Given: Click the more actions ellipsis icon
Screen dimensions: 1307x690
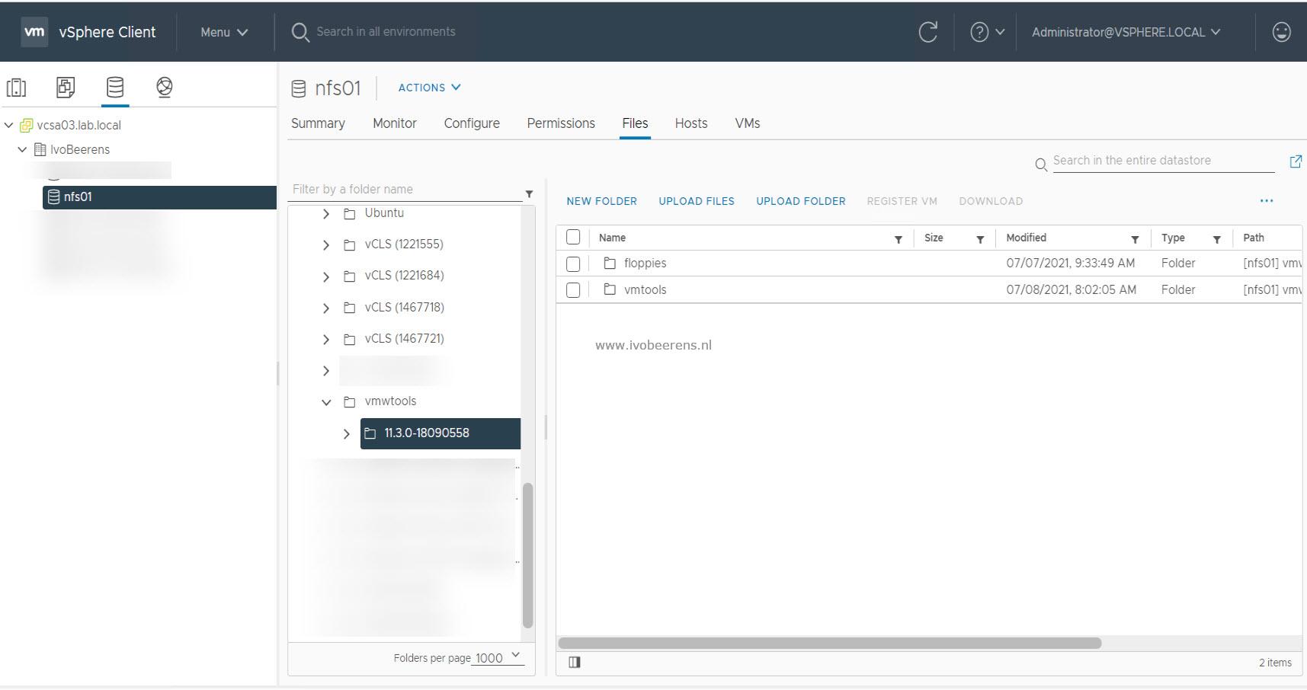Looking at the screenshot, I should point(1267,201).
